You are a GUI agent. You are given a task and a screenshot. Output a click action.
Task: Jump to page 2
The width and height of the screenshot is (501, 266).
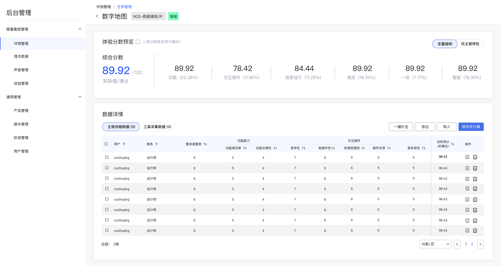(x=472, y=244)
